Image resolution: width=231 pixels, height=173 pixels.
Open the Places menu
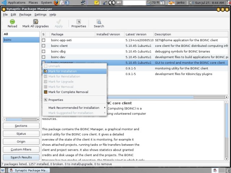33,3
